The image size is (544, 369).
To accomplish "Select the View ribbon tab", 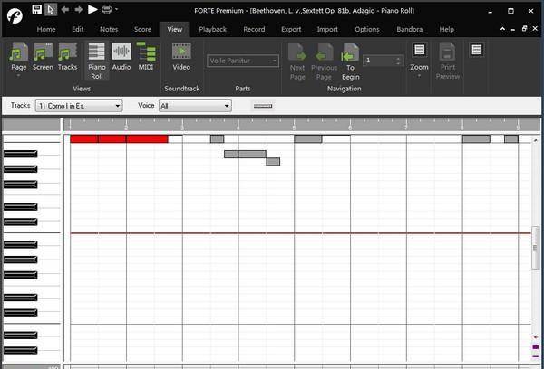I will (174, 30).
